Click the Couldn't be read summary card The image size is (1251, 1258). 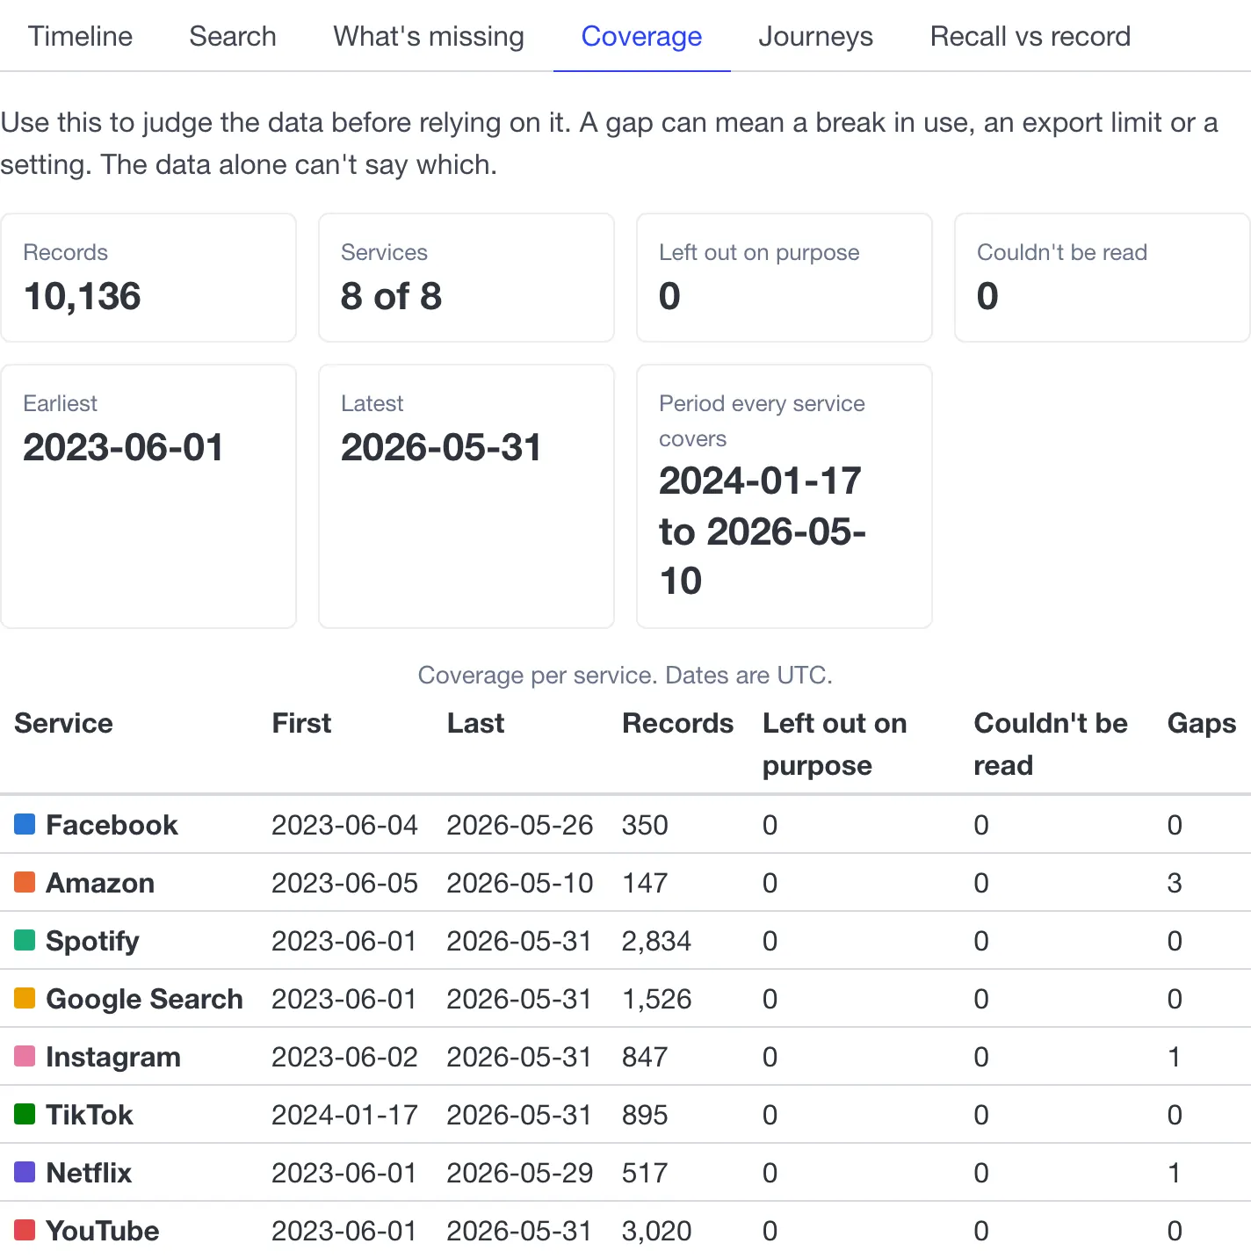coord(1103,278)
